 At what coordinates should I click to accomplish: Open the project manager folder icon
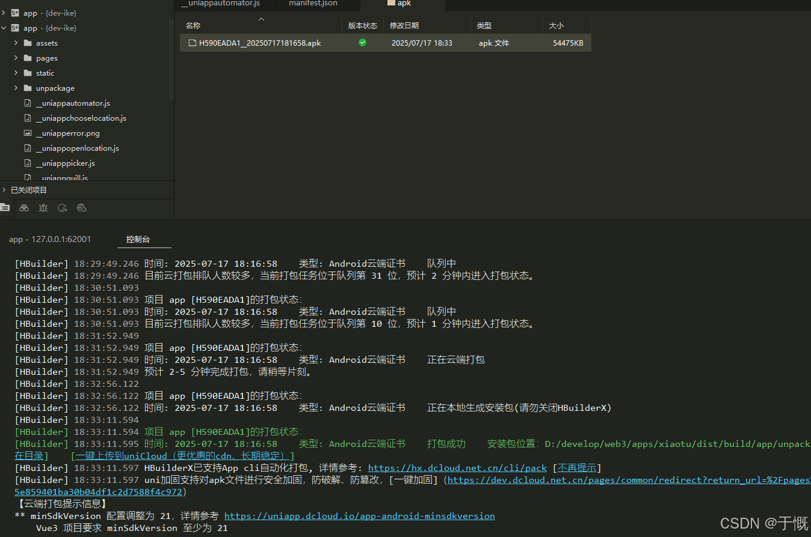(5, 208)
